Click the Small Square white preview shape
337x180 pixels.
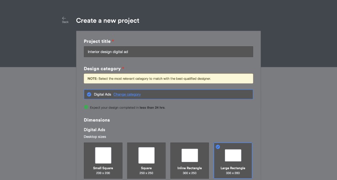[103, 155]
